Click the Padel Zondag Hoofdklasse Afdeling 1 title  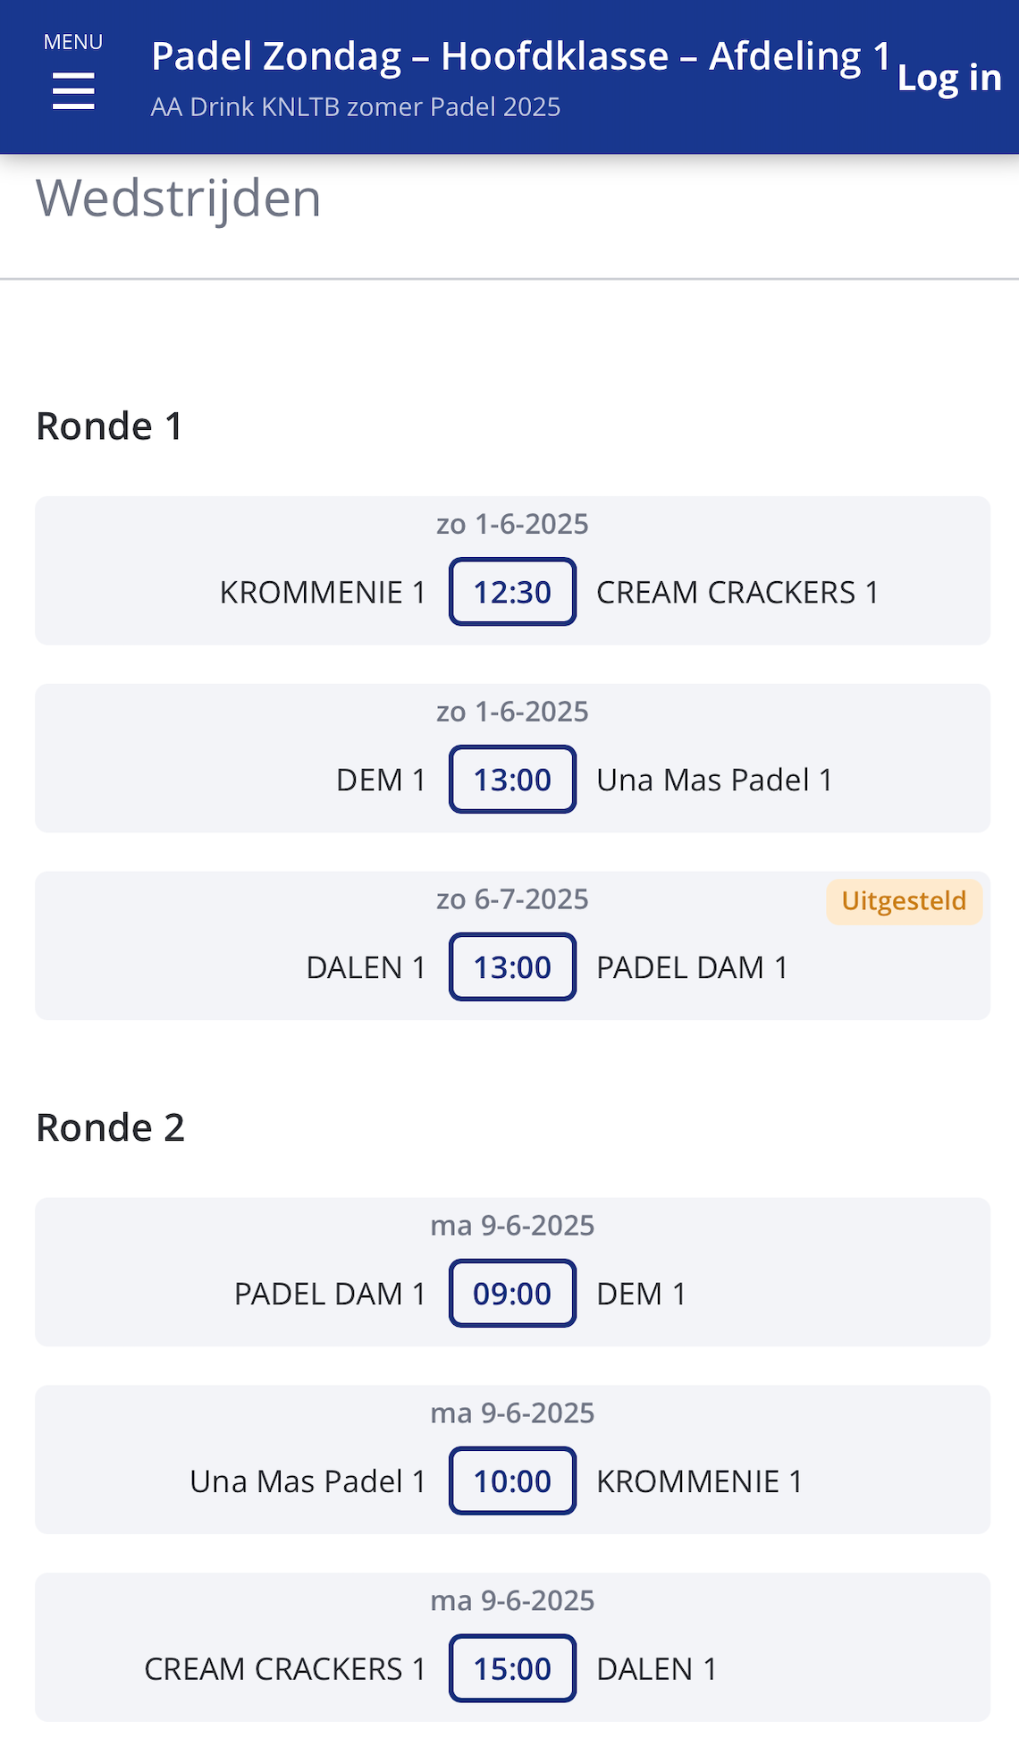click(x=521, y=56)
